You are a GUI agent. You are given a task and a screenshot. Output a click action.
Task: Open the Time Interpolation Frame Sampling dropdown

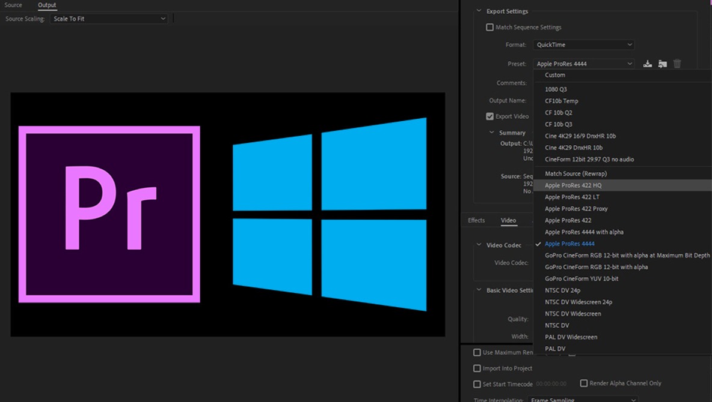coord(583,399)
